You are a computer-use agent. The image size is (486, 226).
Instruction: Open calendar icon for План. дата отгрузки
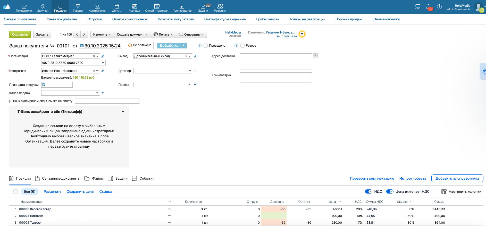coord(44,85)
